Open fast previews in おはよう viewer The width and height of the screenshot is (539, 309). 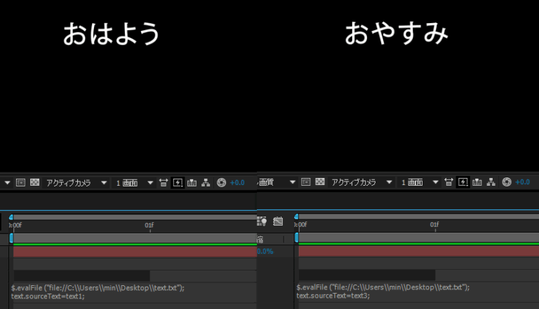178,182
